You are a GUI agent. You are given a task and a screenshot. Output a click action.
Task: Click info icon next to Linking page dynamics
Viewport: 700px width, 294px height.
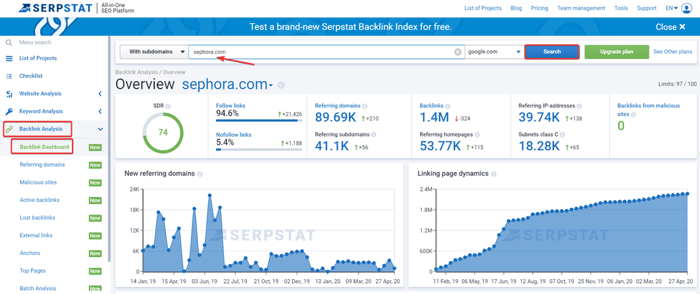[x=493, y=174]
